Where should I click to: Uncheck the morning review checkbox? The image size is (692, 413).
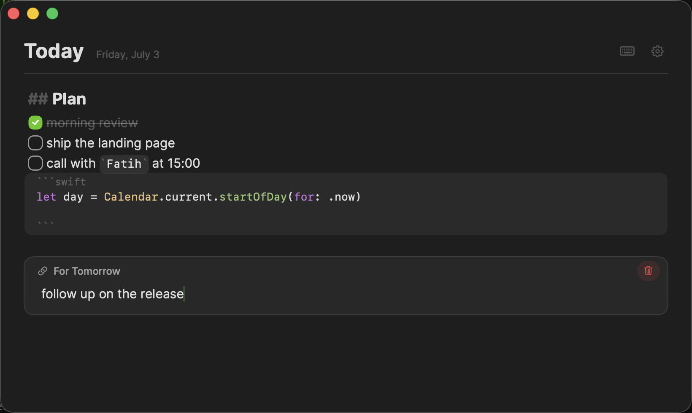35,123
